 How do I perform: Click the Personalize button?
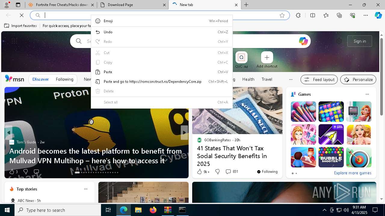tap(358, 79)
